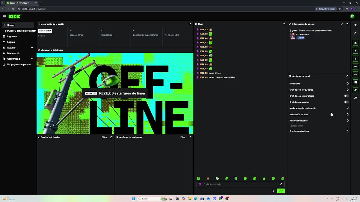Click the stream title "jugando rivals a las 3amn"
Image resolution: width=360 pixels, height=202 pixels.
(x=311, y=31)
